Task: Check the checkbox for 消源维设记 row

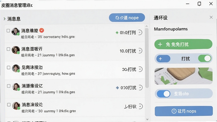Action: point(9,86)
